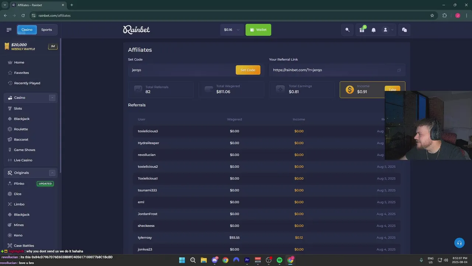This screenshot has height=266, width=472.
Task: Open Game Shows in sidebar
Action: [24, 150]
